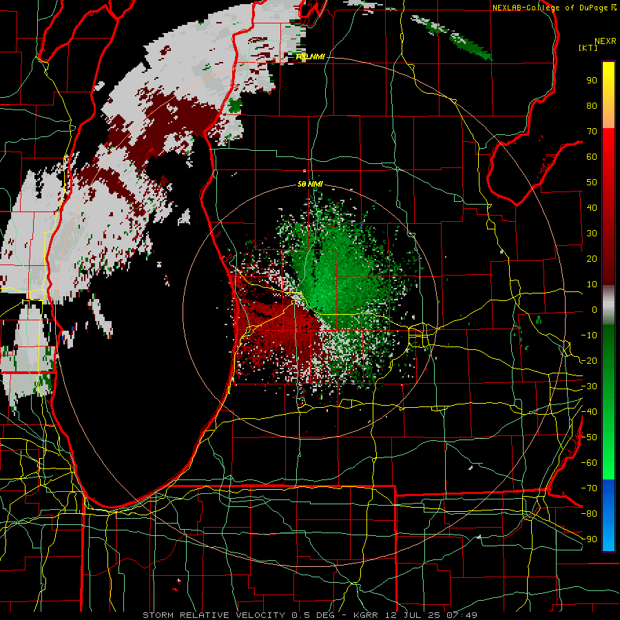Viewport: 620px width, 620px height.
Task: Click the -10 scale value
Action: tap(589, 335)
